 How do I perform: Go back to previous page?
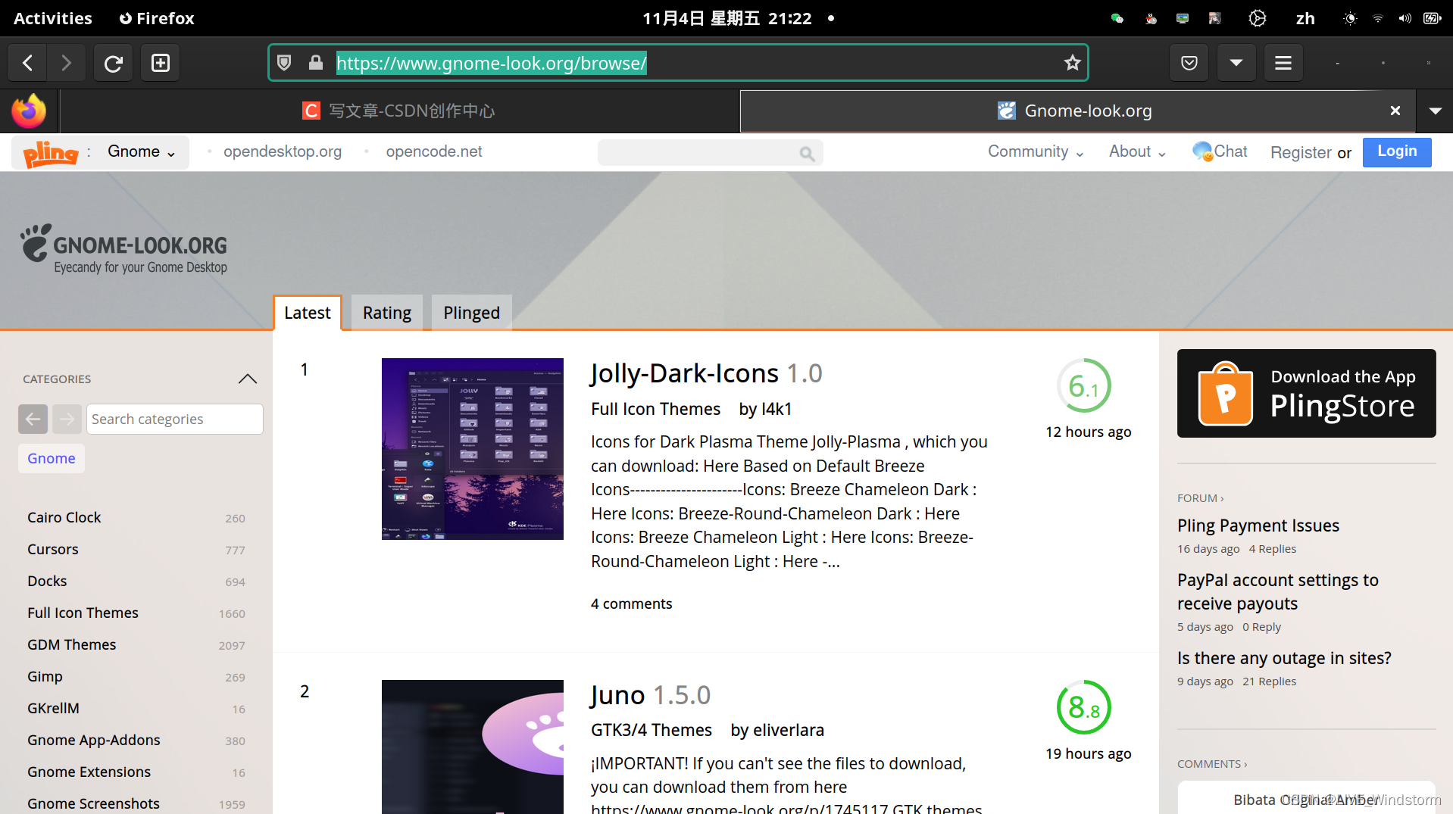[27, 63]
